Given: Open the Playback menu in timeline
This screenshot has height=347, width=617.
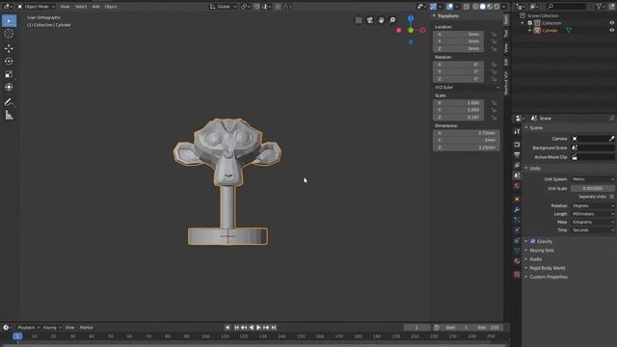Looking at the screenshot, I should tap(28, 328).
